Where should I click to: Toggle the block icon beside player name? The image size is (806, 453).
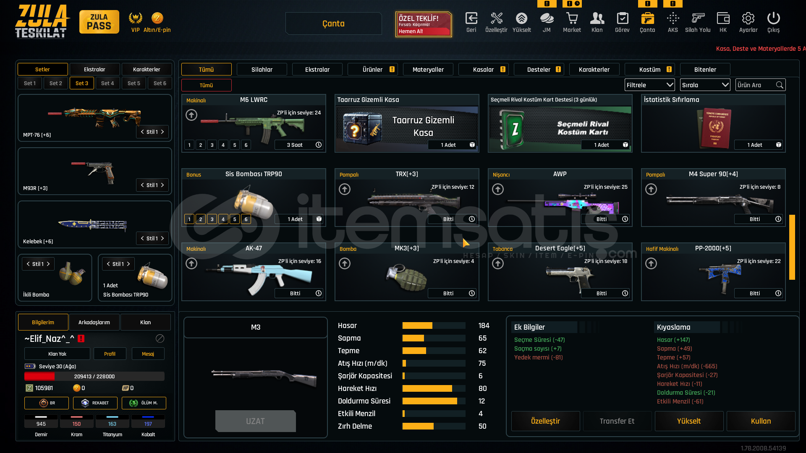tap(160, 338)
